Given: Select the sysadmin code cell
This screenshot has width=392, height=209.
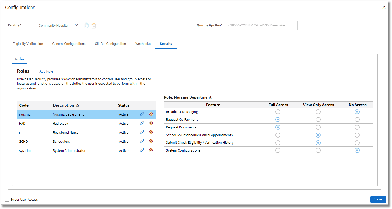Looking at the screenshot, I should (x=26, y=150).
